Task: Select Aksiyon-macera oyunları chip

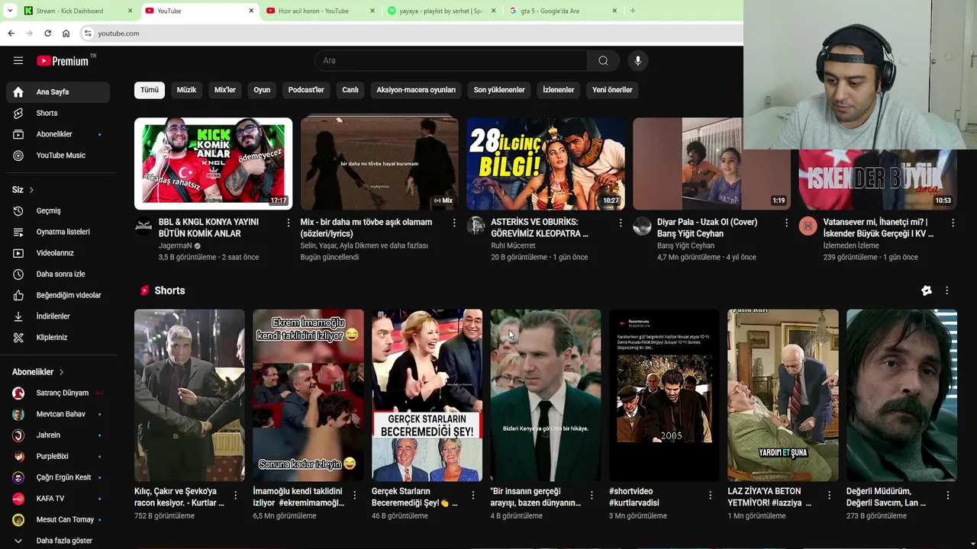Action: point(416,90)
